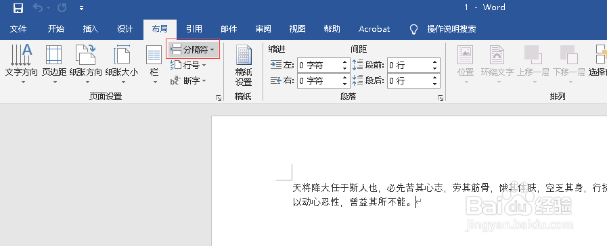Viewport: 607px width, 246px height.
Task: Increase left indent with up spinner
Action: click(345, 62)
